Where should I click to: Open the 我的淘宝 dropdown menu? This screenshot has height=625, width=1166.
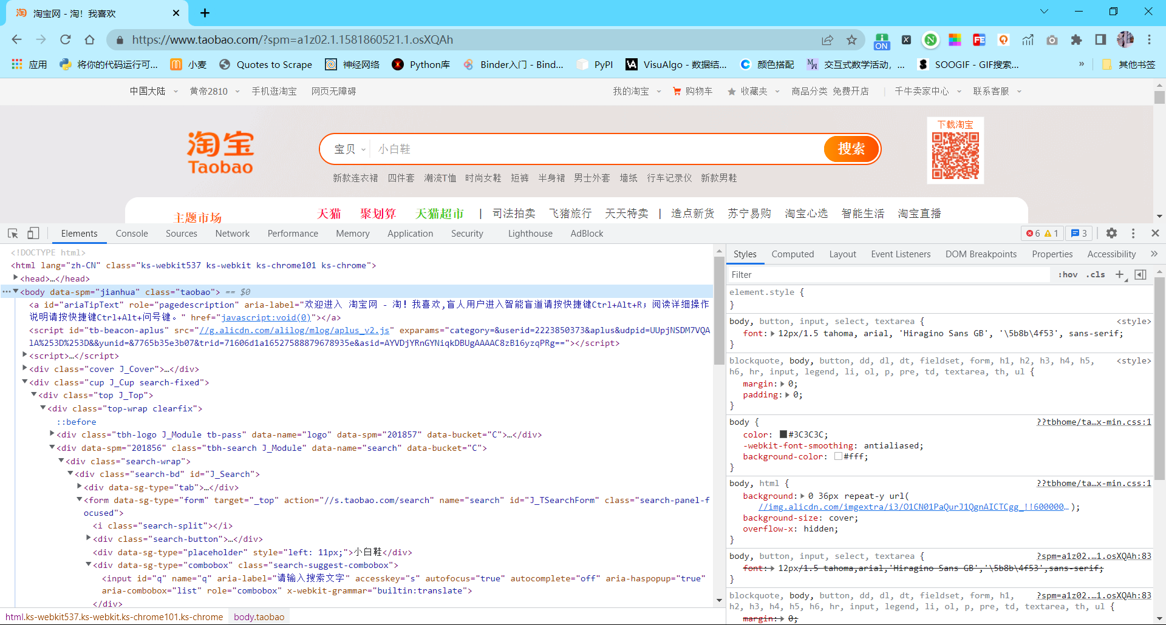[x=636, y=91]
